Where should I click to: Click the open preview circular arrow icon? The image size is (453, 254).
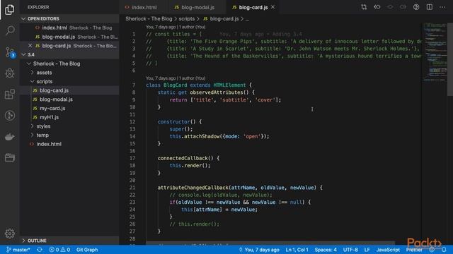point(416,7)
